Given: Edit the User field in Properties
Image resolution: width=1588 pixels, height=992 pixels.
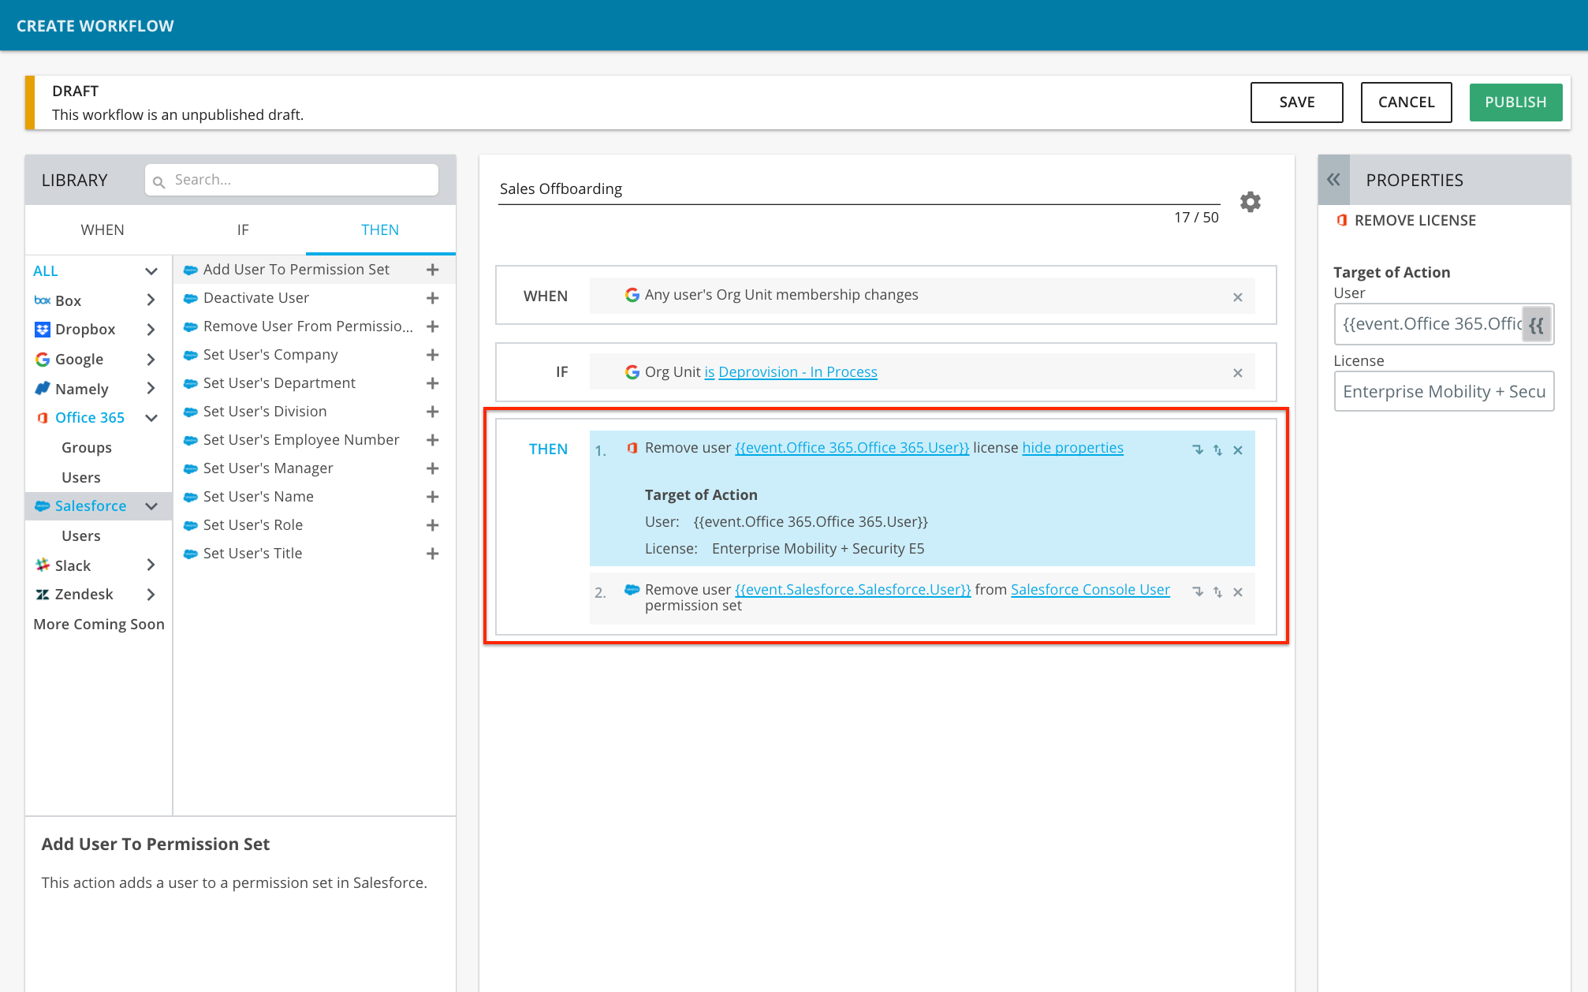Looking at the screenshot, I should 1444,324.
